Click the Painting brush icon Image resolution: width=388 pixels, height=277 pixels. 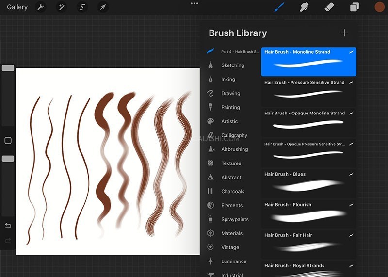point(210,107)
